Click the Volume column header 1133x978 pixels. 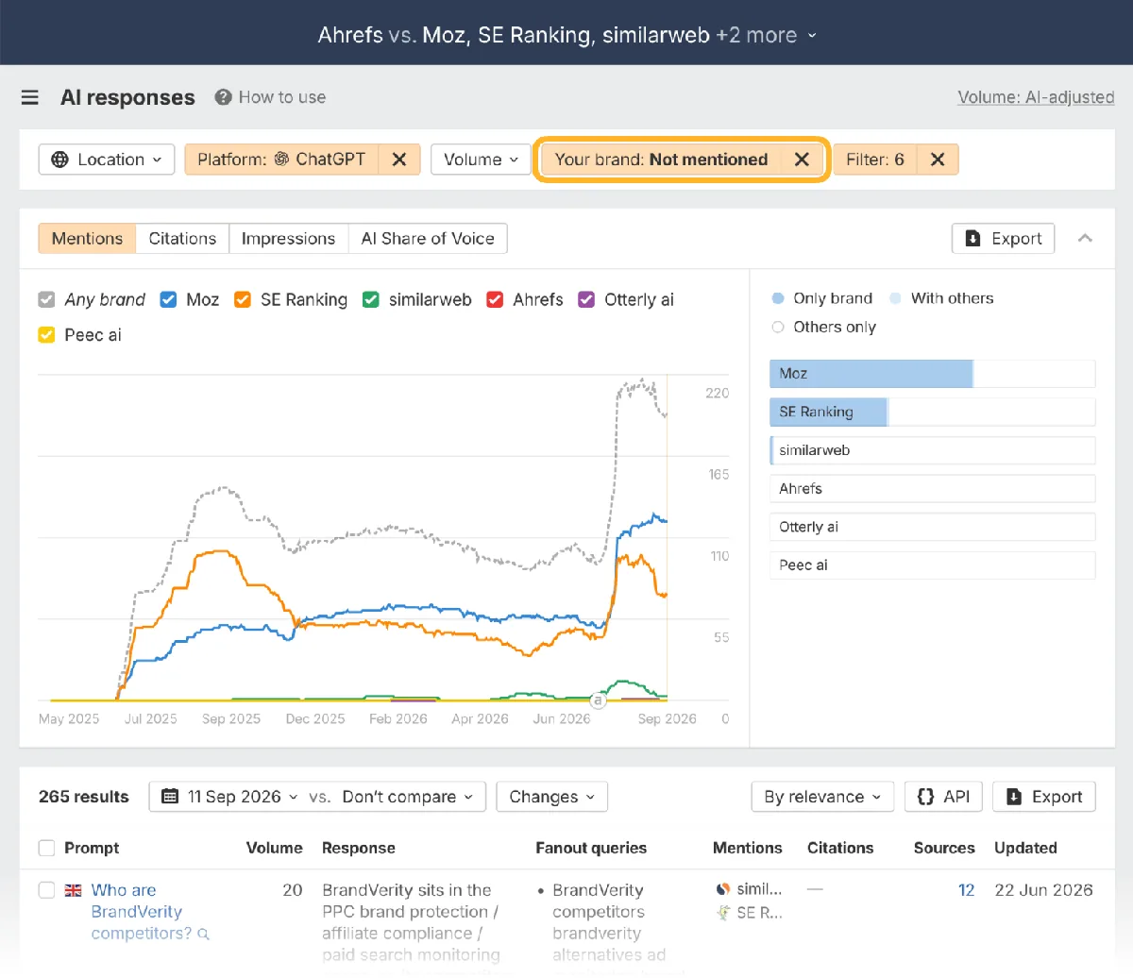point(274,848)
